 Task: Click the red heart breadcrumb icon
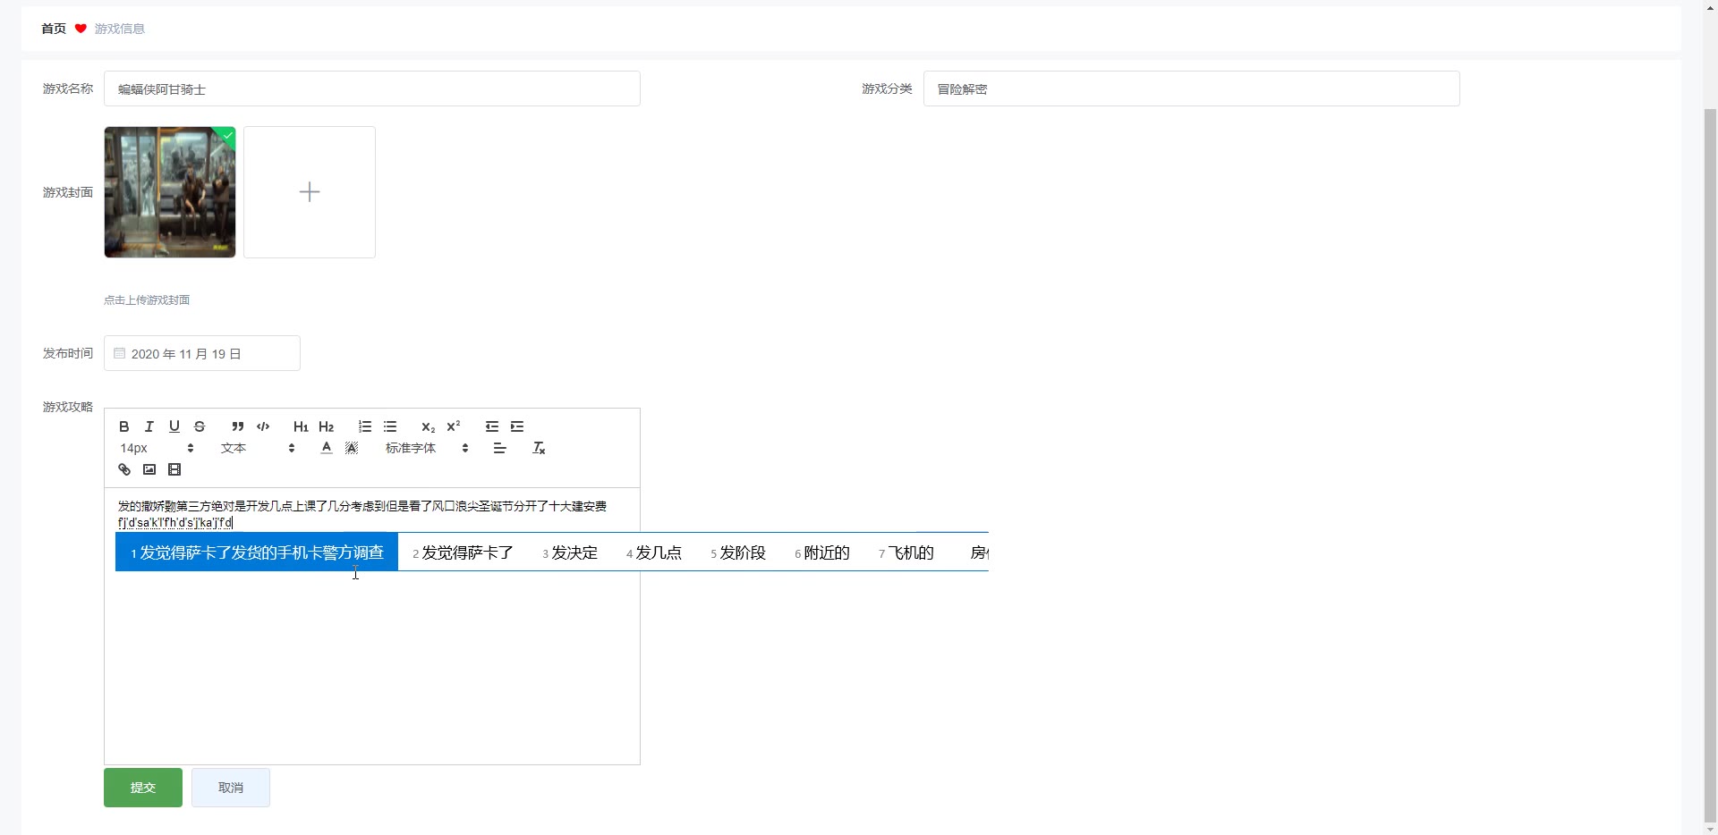coord(81,29)
